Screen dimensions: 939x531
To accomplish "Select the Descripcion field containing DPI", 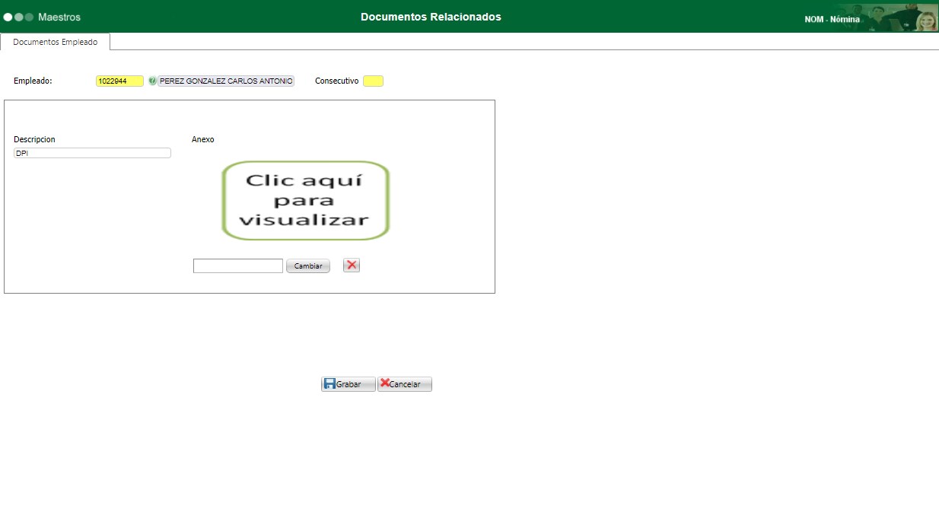I will (91, 152).
